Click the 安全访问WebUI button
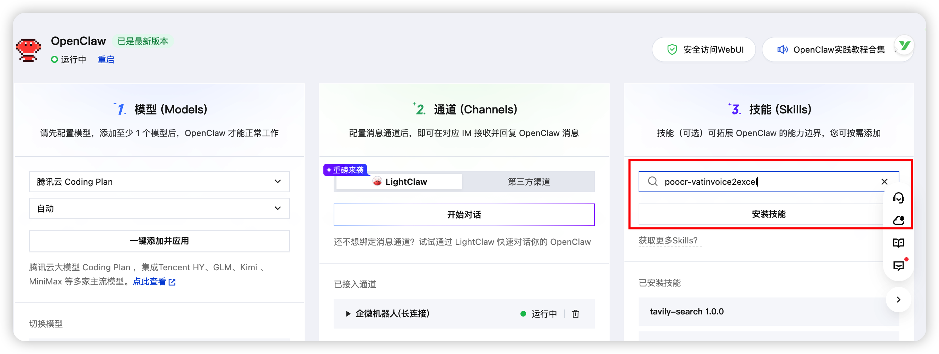Image resolution: width=939 pixels, height=354 pixels. coord(703,49)
